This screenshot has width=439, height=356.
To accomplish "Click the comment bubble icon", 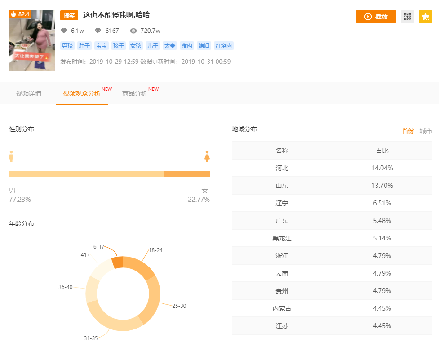I will 98,31.
